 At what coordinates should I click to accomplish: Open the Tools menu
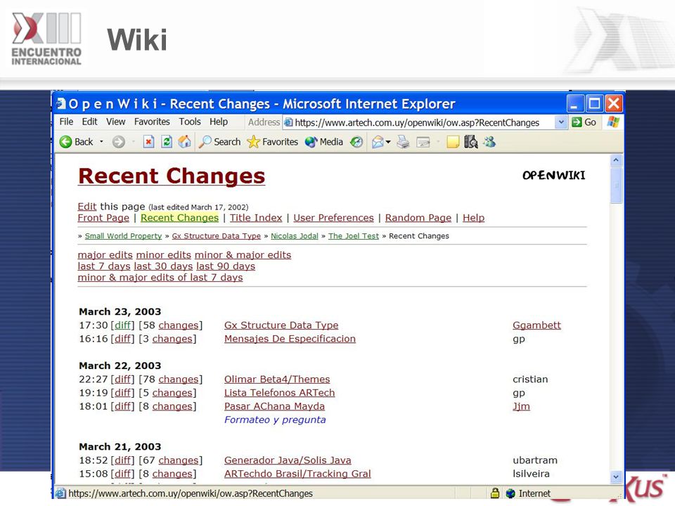(x=190, y=122)
